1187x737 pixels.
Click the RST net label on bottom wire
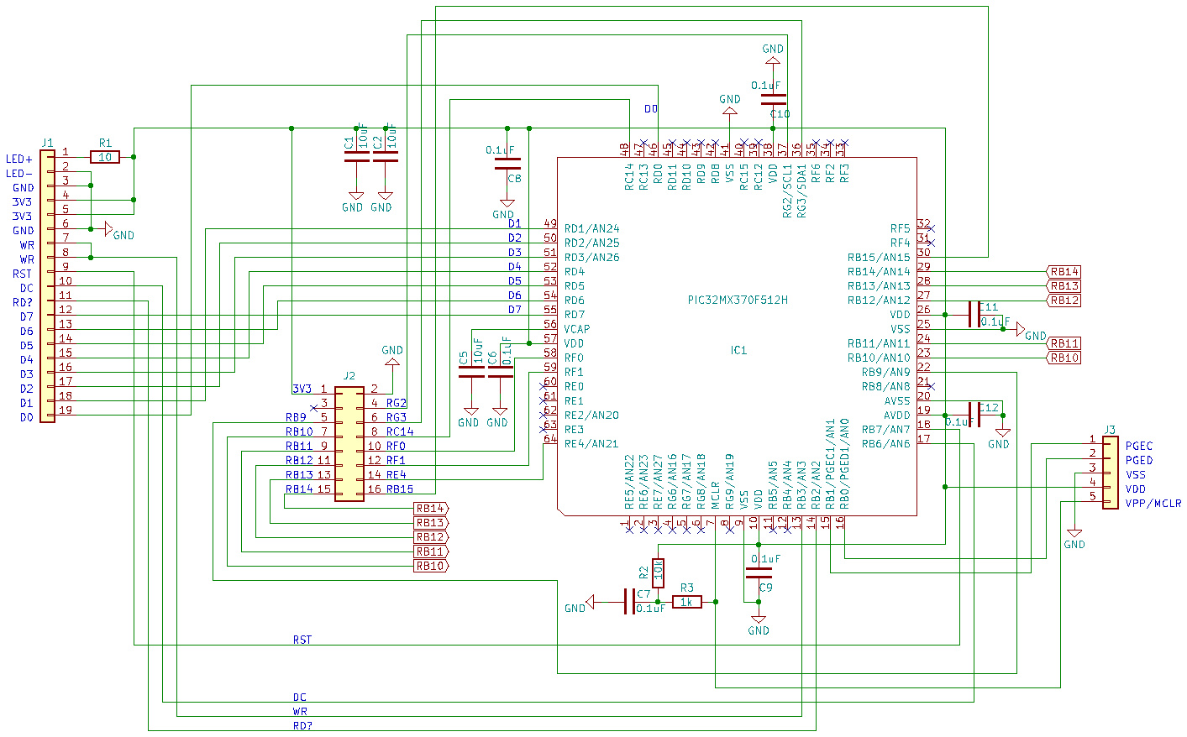click(302, 640)
